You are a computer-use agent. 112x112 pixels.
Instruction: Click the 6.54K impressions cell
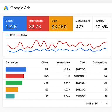coord(67,83)
